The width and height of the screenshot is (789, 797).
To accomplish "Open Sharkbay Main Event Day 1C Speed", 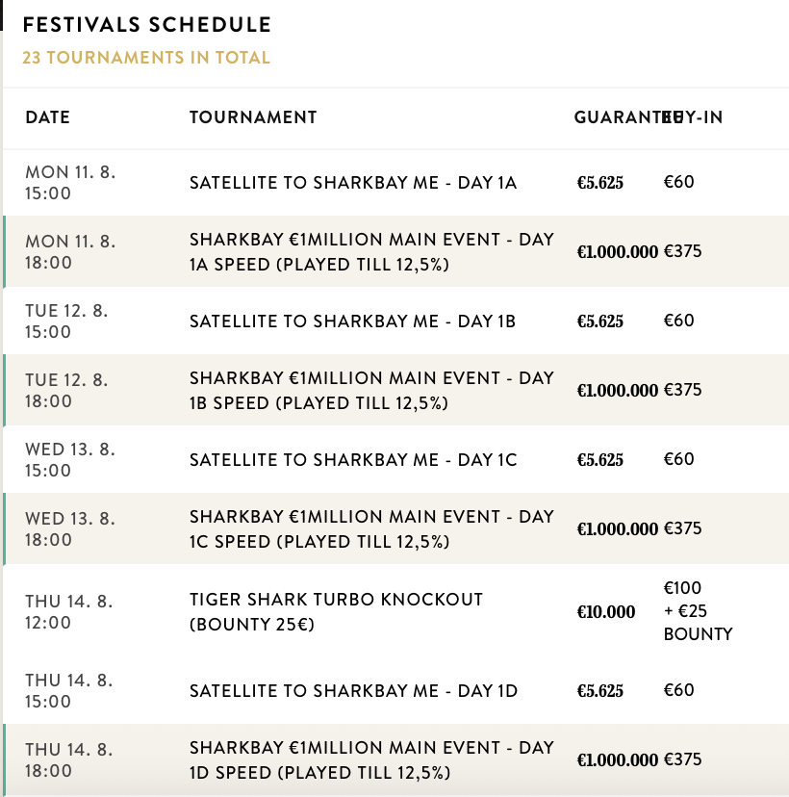I will [x=371, y=528].
